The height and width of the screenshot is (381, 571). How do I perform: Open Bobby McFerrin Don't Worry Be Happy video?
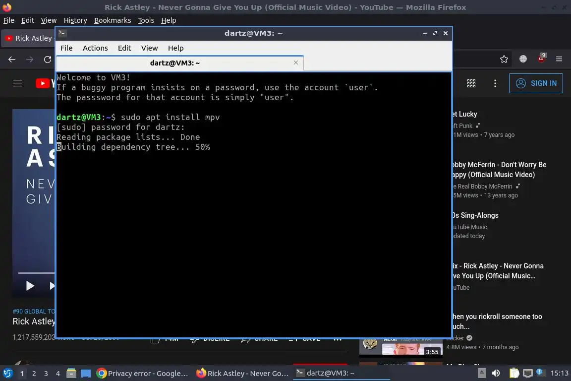coord(499,170)
